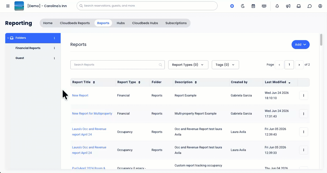Open row menu for New Report
This screenshot has height=173, width=327.
pyautogui.click(x=304, y=95)
